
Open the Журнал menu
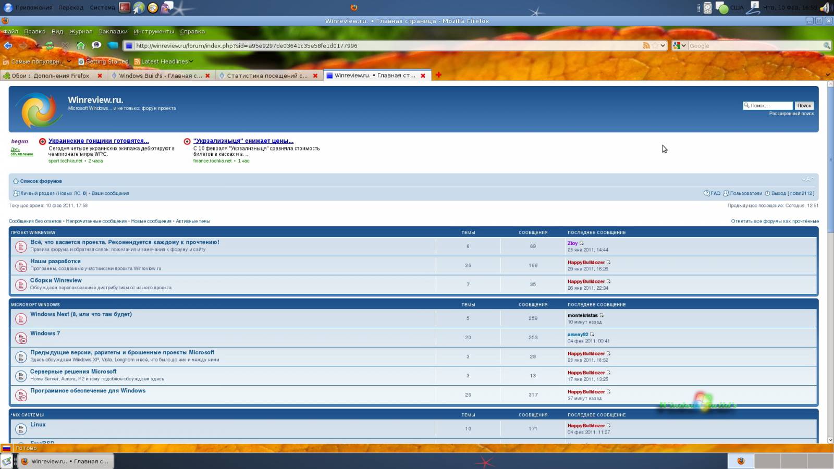point(81,31)
